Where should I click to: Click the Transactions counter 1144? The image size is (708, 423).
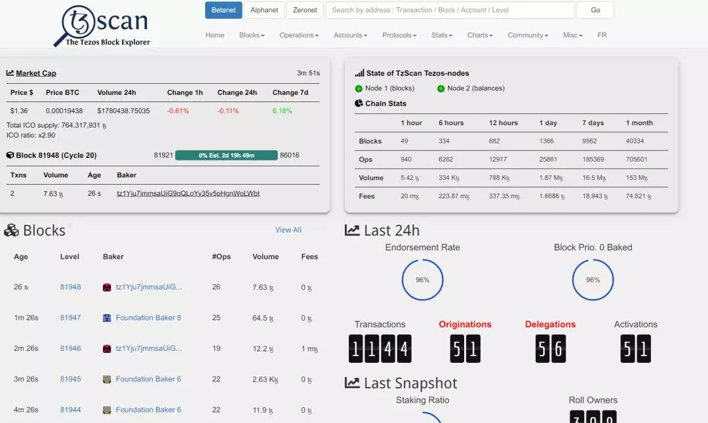pos(380,348)
